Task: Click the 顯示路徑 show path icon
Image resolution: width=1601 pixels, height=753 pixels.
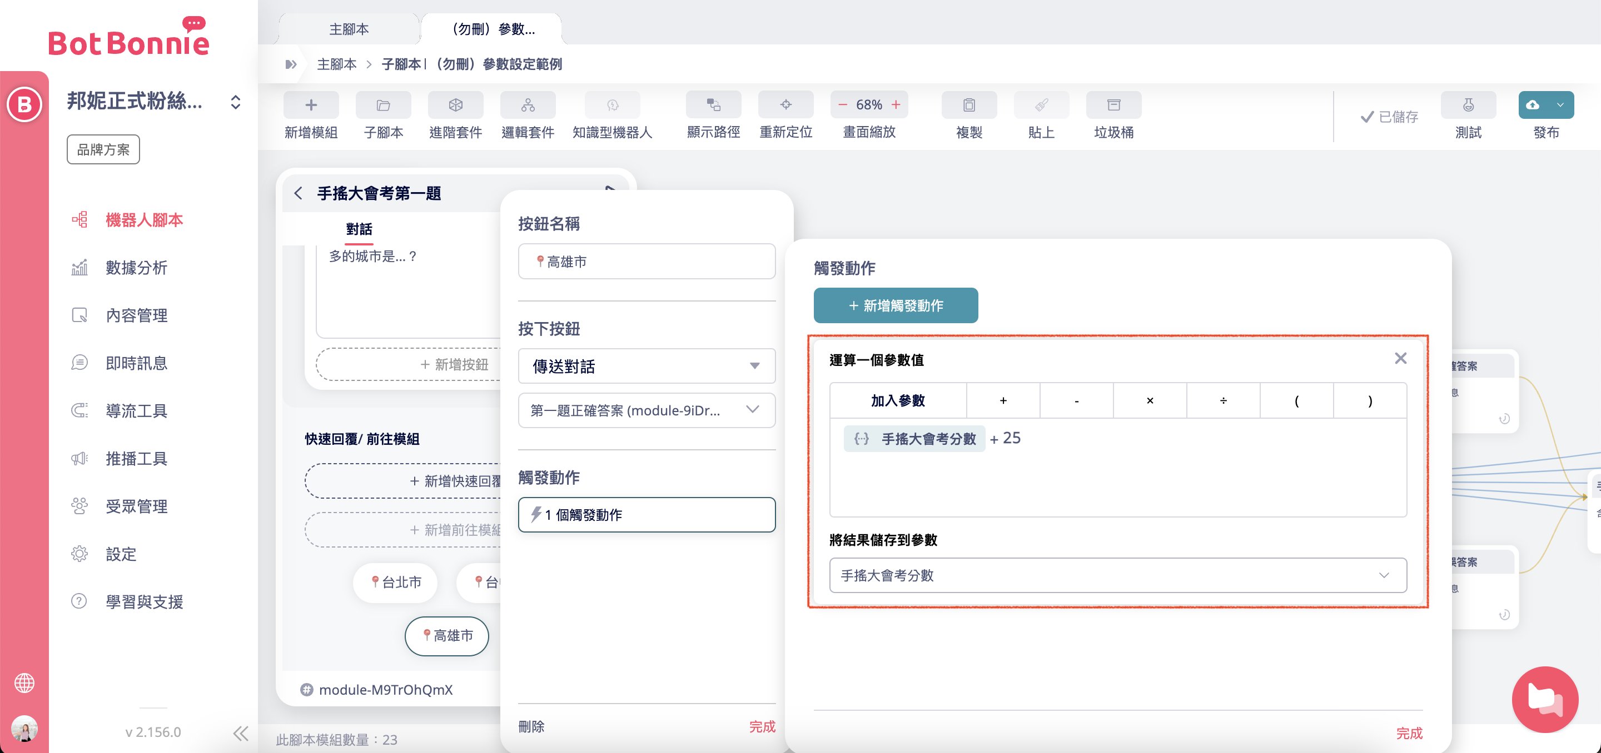Action: tap(713, 105)
